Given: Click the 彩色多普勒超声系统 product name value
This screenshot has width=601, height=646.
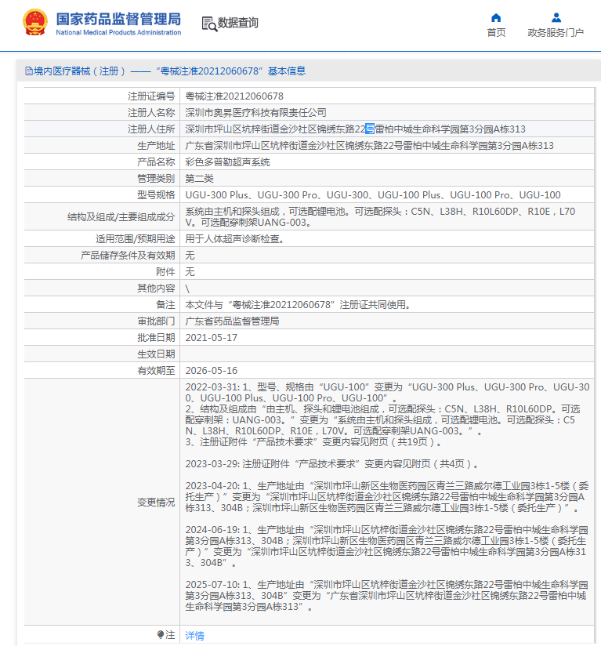Looking at the screenshot, I should (x=227, y=162).
